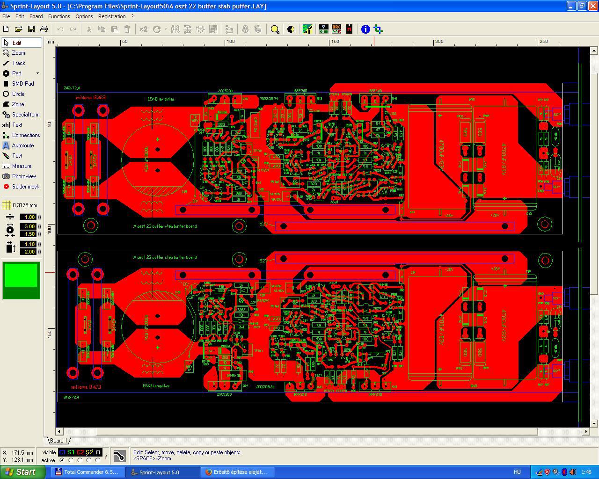
Task: Toggle visibility of layer O
Action: click(x=98, y=452)
